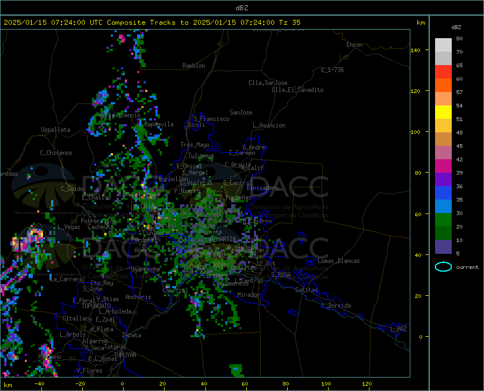Click the Ramblon place label
This screenshot has height=391, width=484.
194,66
